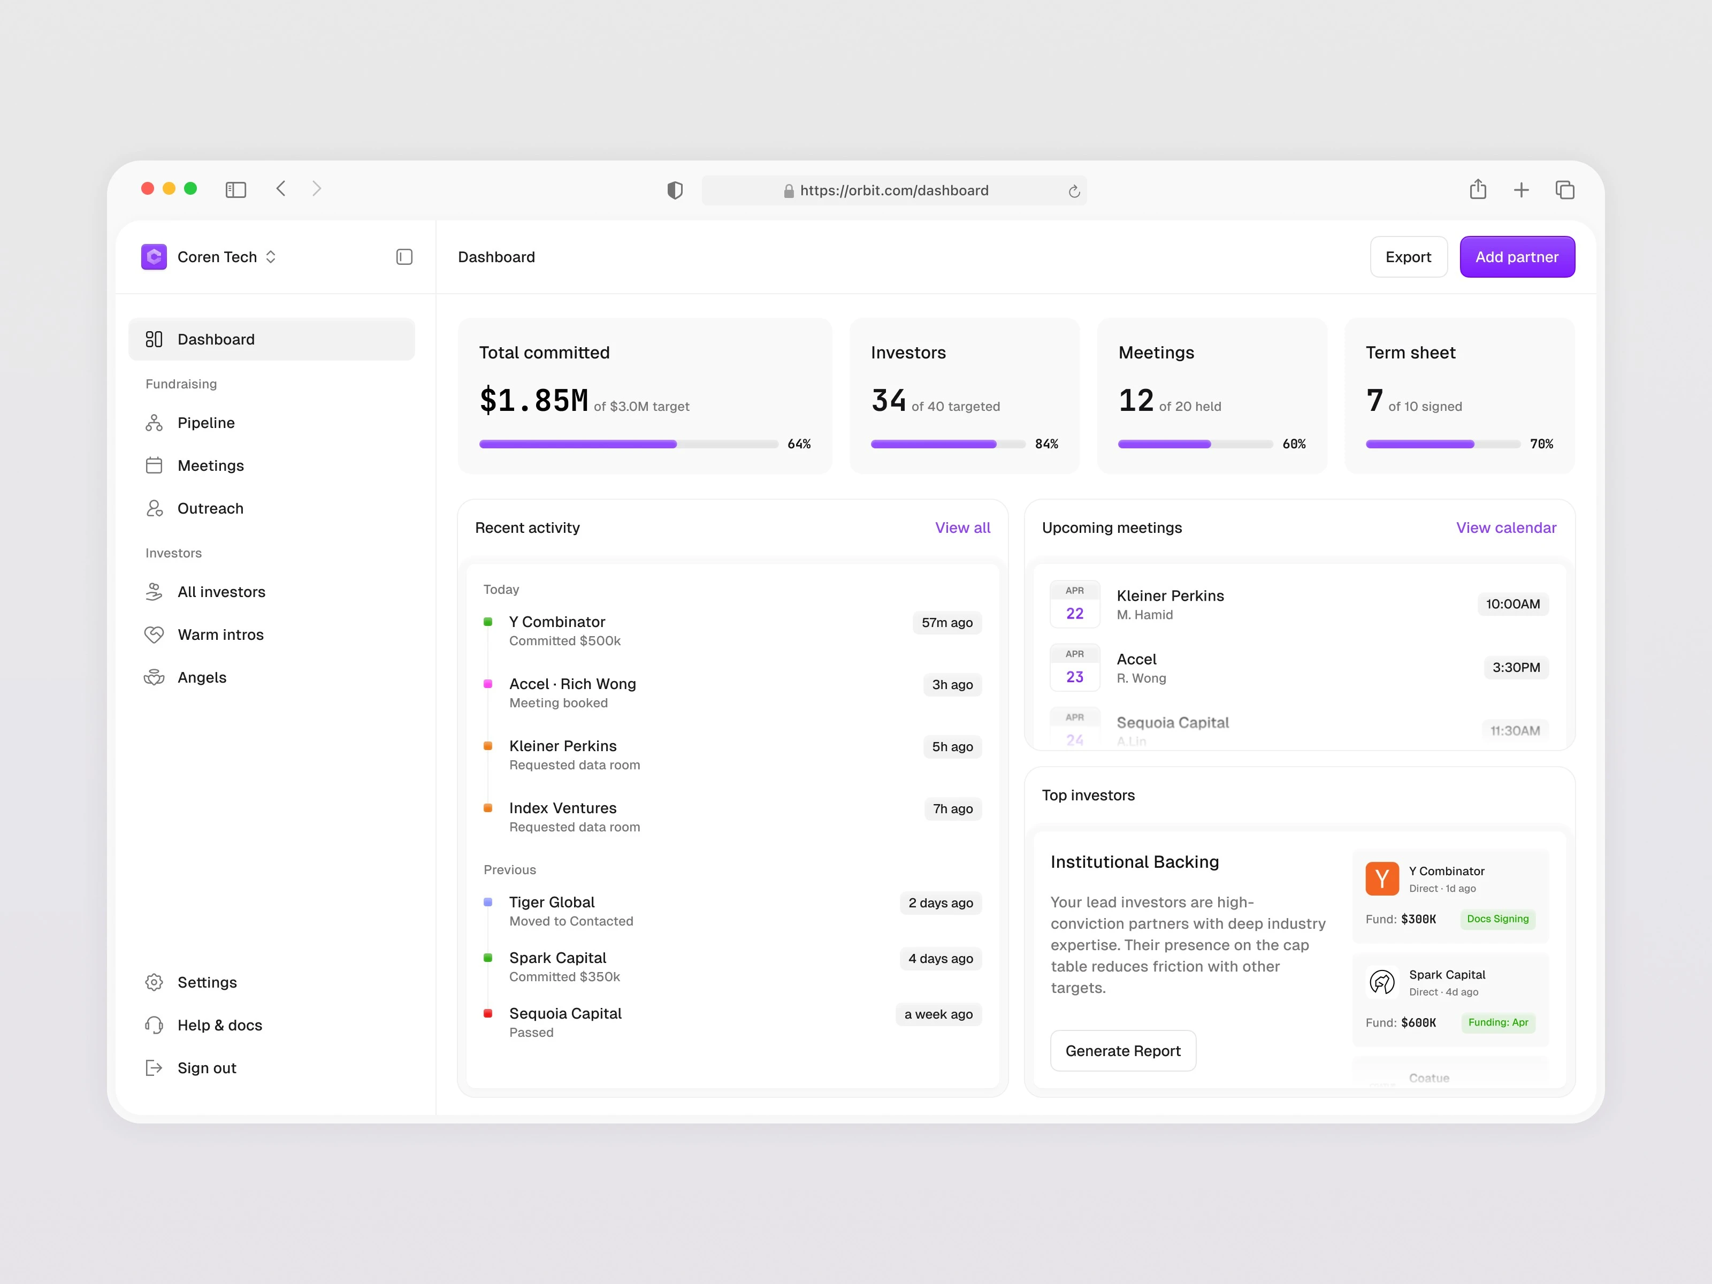Select Dashboard in the sidebar
This screenshot has width=1712, height=1284.
pyautogui.click(x=272, y=339)
